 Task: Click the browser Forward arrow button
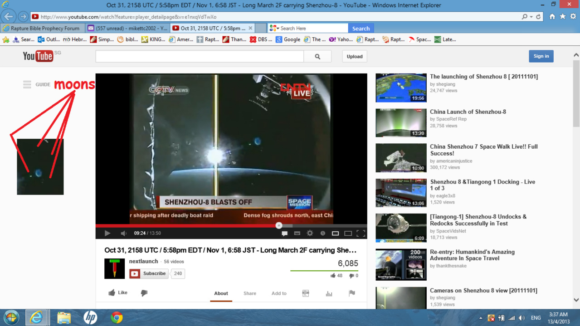(x=23, y=17)
